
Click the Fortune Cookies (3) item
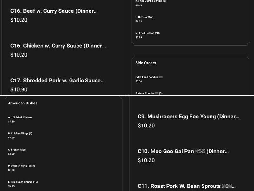pyautogui.click(x=149, y=94)
